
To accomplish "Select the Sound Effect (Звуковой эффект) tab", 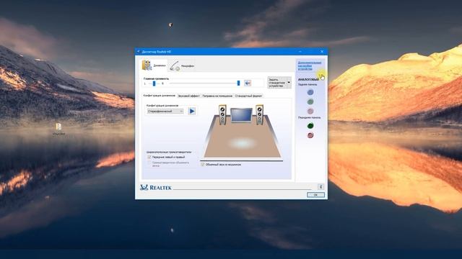I will point(188,96).
